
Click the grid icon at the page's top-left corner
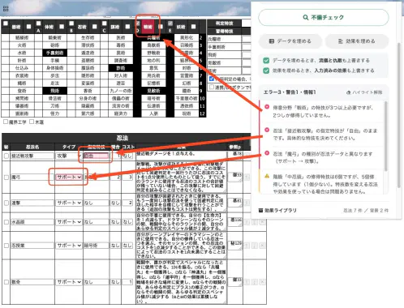(x=6, y=9)
